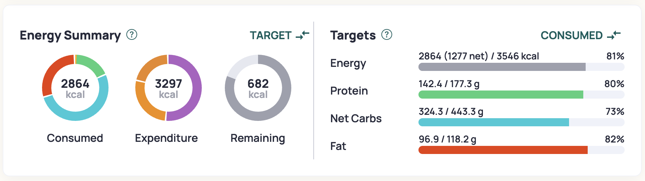The height and width of the screenshot is (181, 645).
Task: Select the Expenditure 3297 kcal donut chart
Action: (169, 88)
